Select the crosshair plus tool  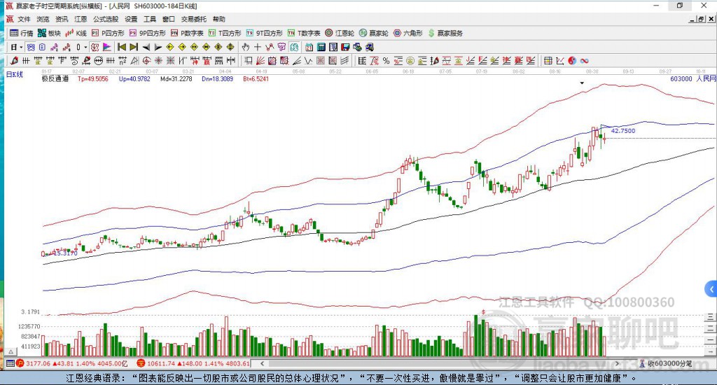click(x=258, y=47)
